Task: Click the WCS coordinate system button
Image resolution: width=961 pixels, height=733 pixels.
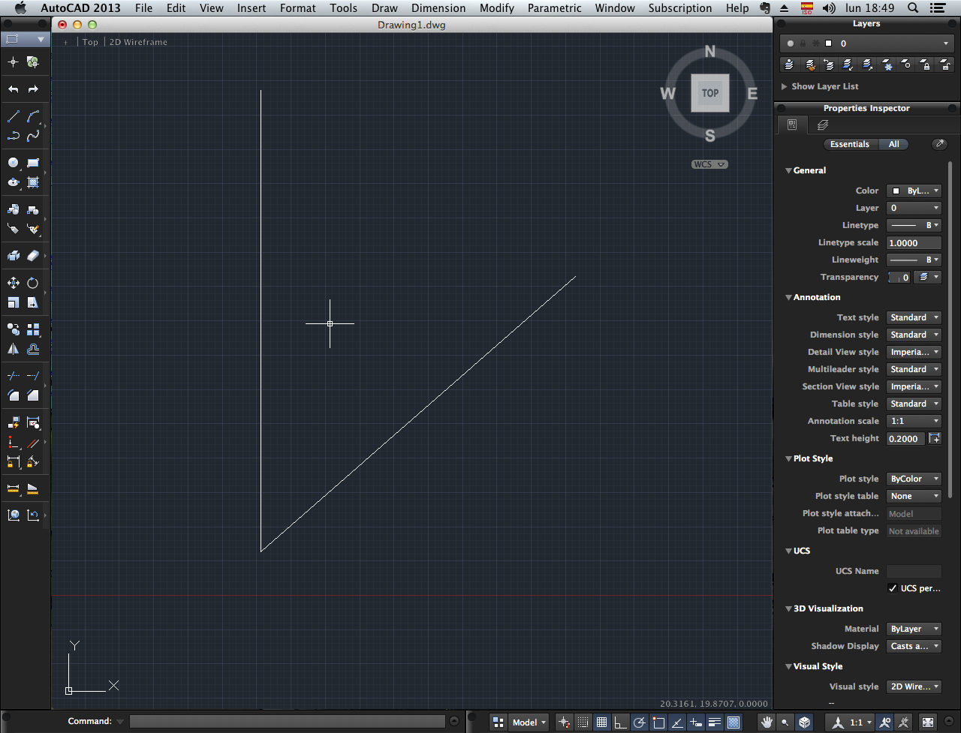Action: (x=709, y=164)
